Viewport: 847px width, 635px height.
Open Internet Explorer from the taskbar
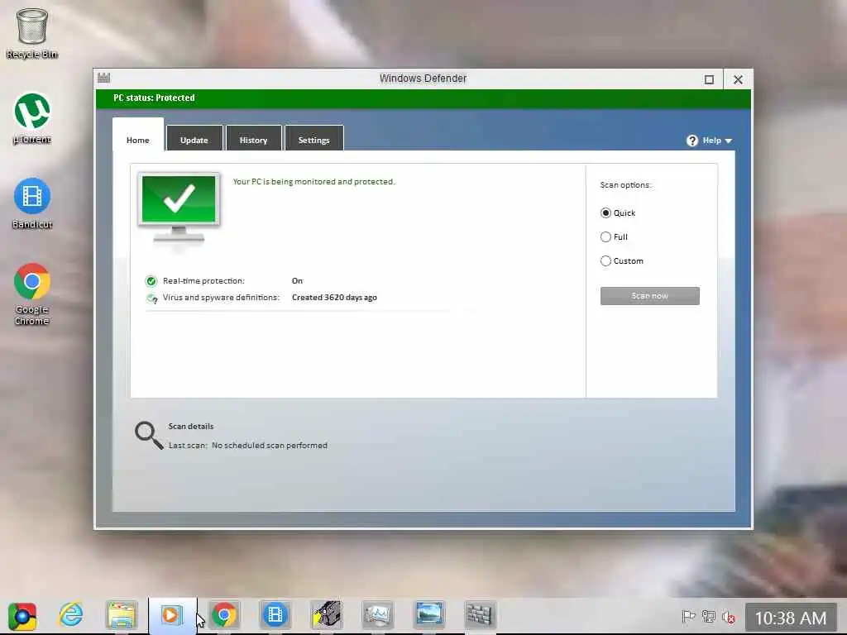(x=71, y=615)
